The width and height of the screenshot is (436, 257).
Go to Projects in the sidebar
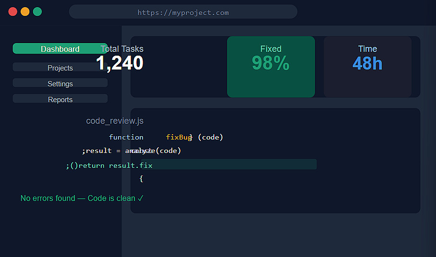pos(60,68)
